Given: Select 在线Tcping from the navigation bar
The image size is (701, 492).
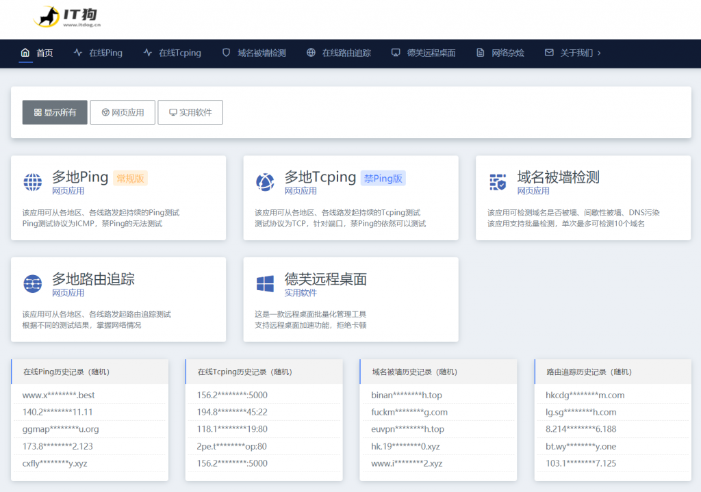Looking at the screenshot, I should [180, 52].
